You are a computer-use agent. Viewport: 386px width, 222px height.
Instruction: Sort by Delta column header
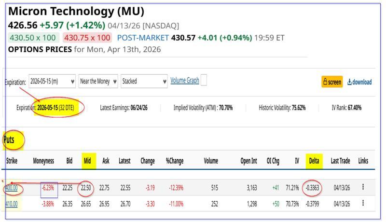click(314, 161)
